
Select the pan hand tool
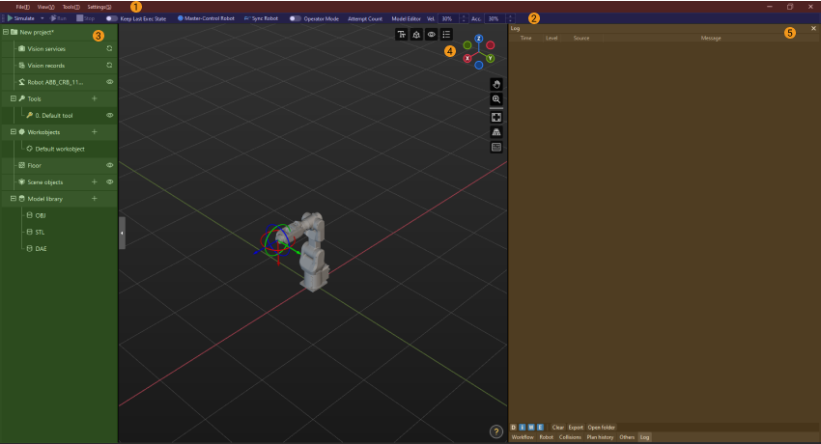pyautogui.click(x=495, y=84)
